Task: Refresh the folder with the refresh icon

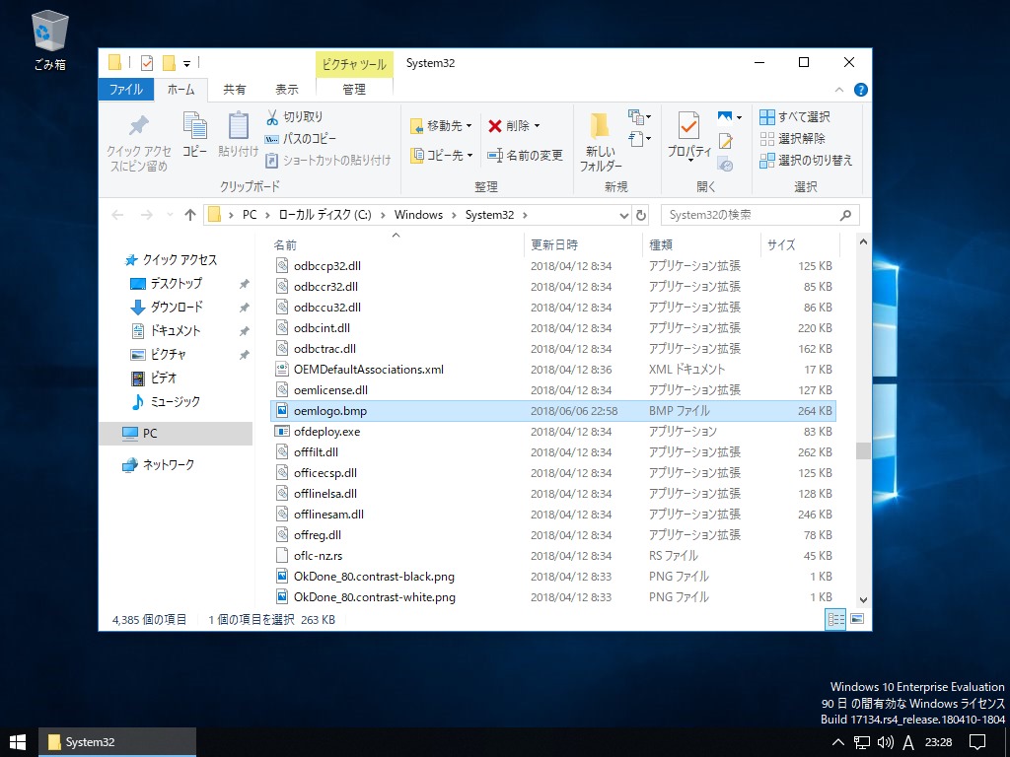Action: 640,214
